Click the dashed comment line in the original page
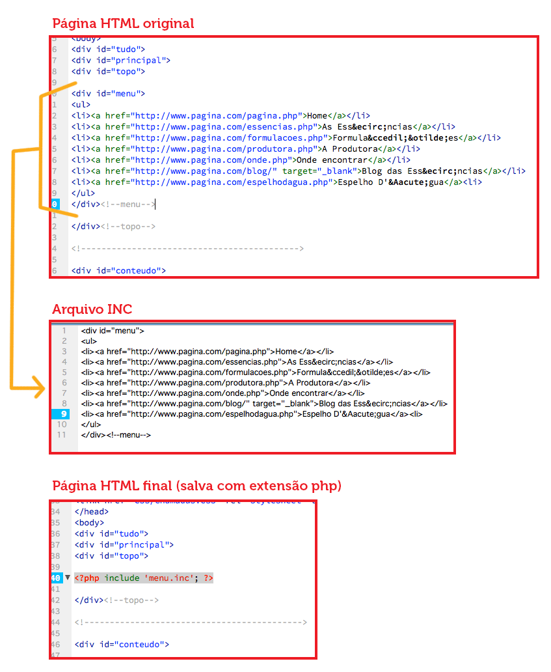Viewport: 551px width, 672px height. coord(187,249)
